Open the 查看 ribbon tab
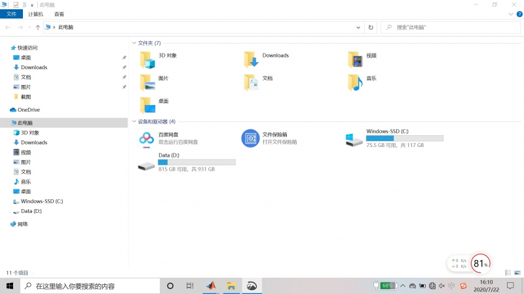This screenshot has height=294, width=524. pyautogui.click(x=59, y=14)
